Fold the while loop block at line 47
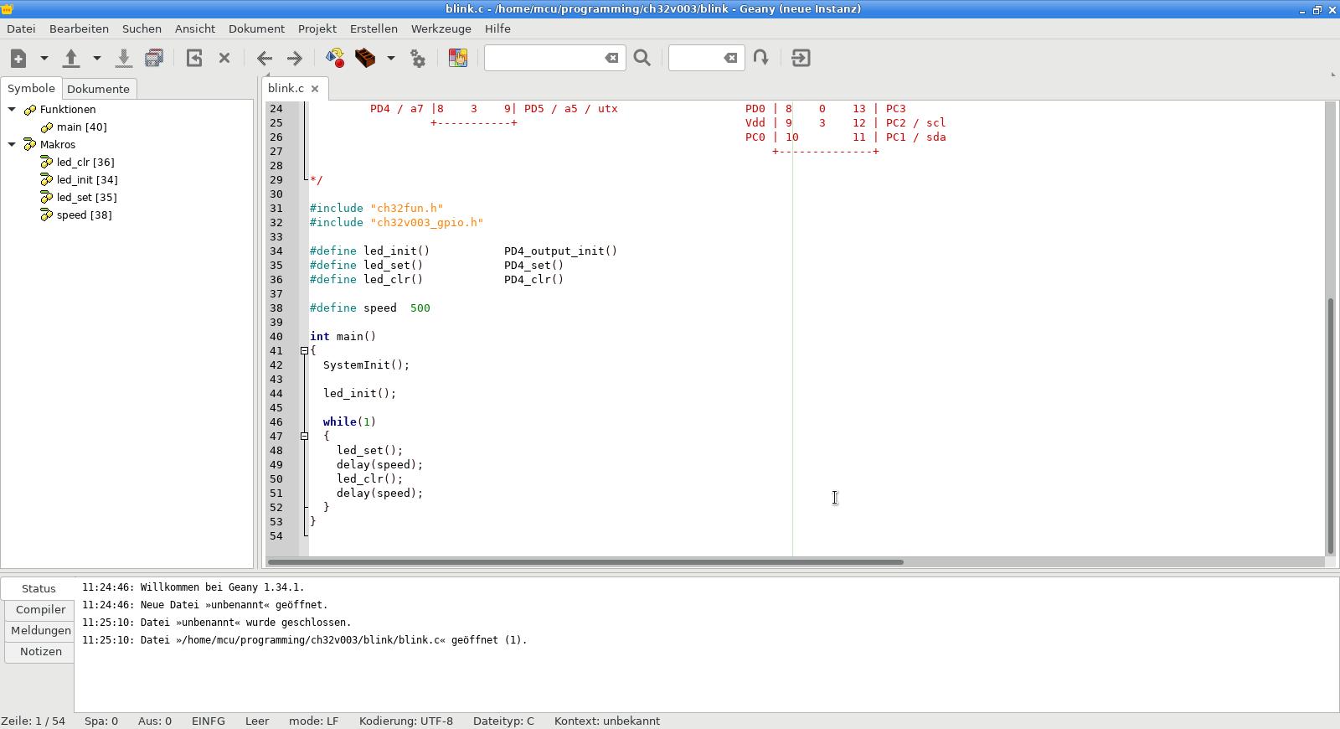This screenshot has width=1340, height=729. (305, 436)
